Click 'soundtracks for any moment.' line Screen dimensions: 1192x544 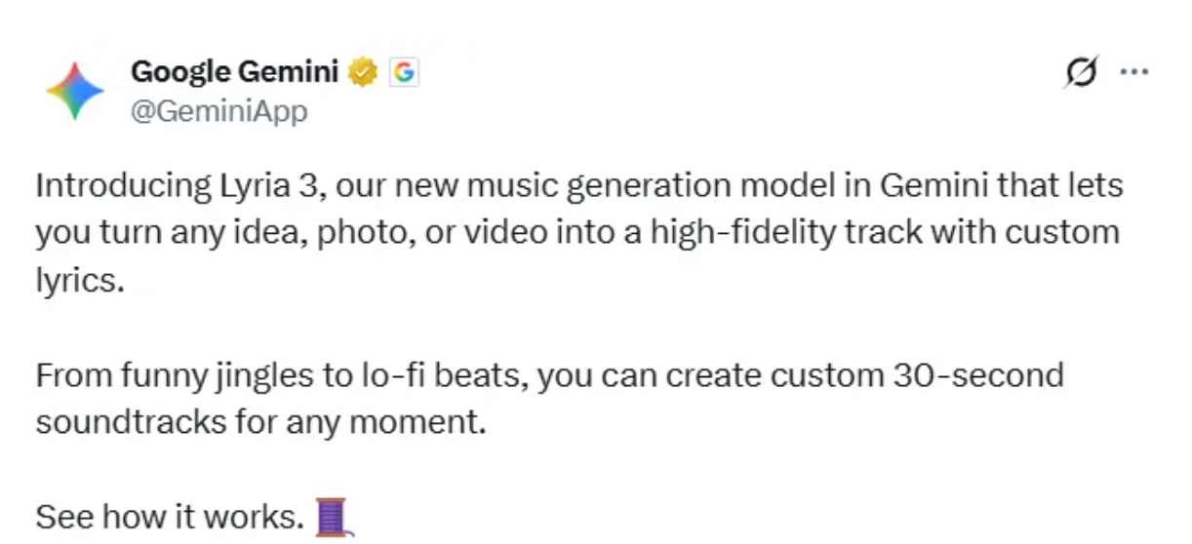pyautogui.click(x=259, y=422)
